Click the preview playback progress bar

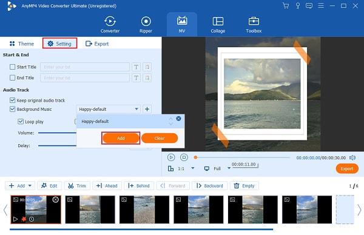point(242,157)
